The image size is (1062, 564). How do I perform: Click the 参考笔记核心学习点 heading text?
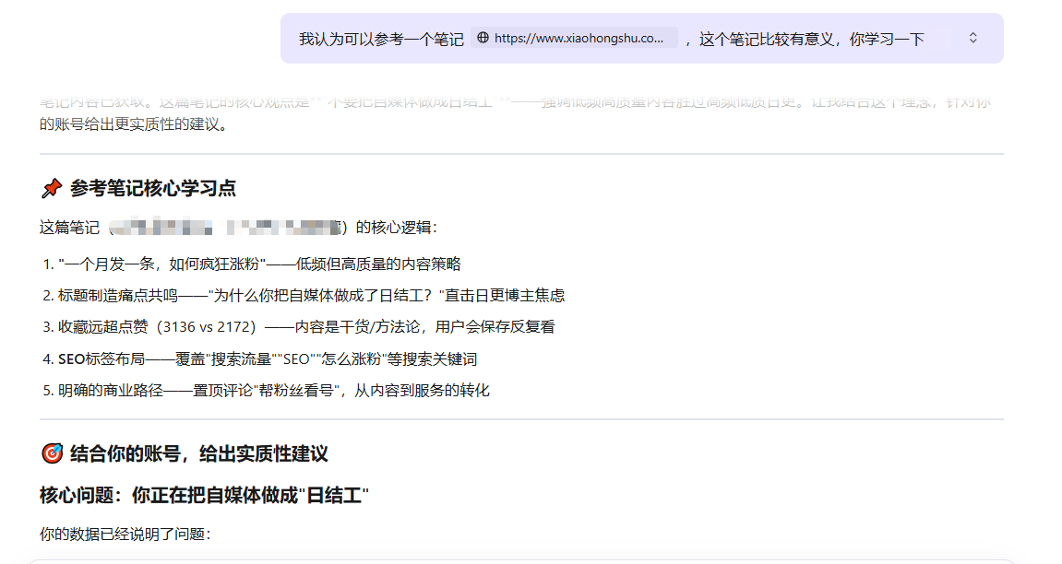coord(153,189)
